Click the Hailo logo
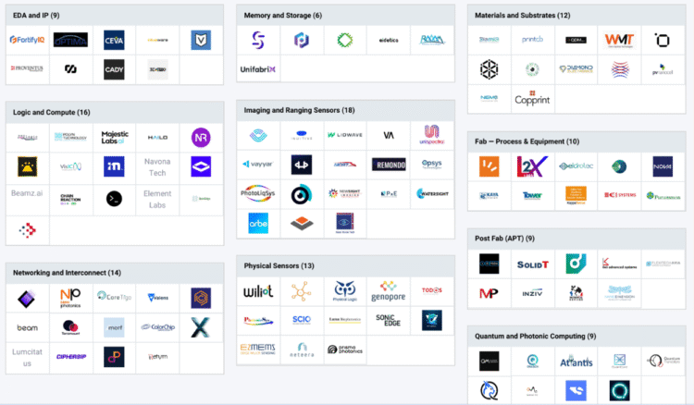694x405 pixels. [x=157, y=138]
